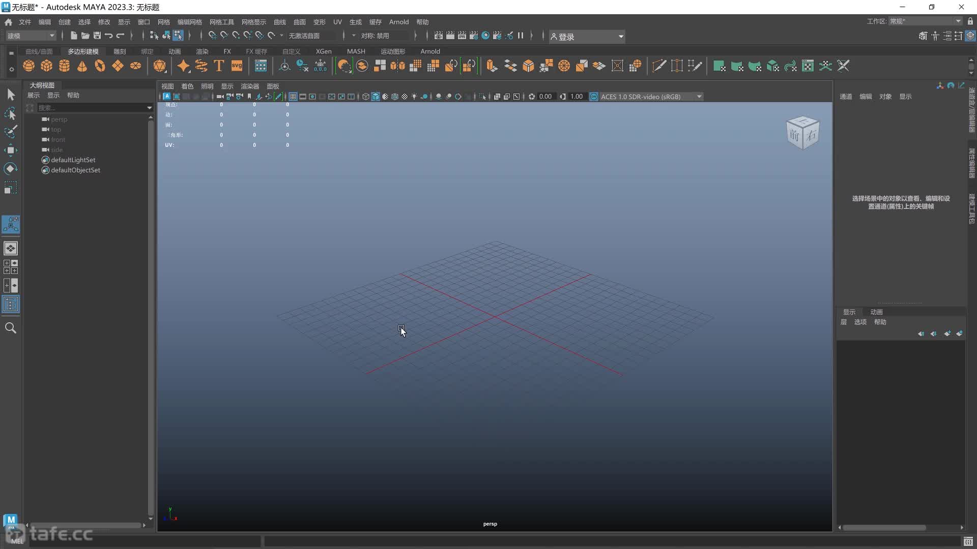Open the UV editor checkered window icon

coord(808,66)
